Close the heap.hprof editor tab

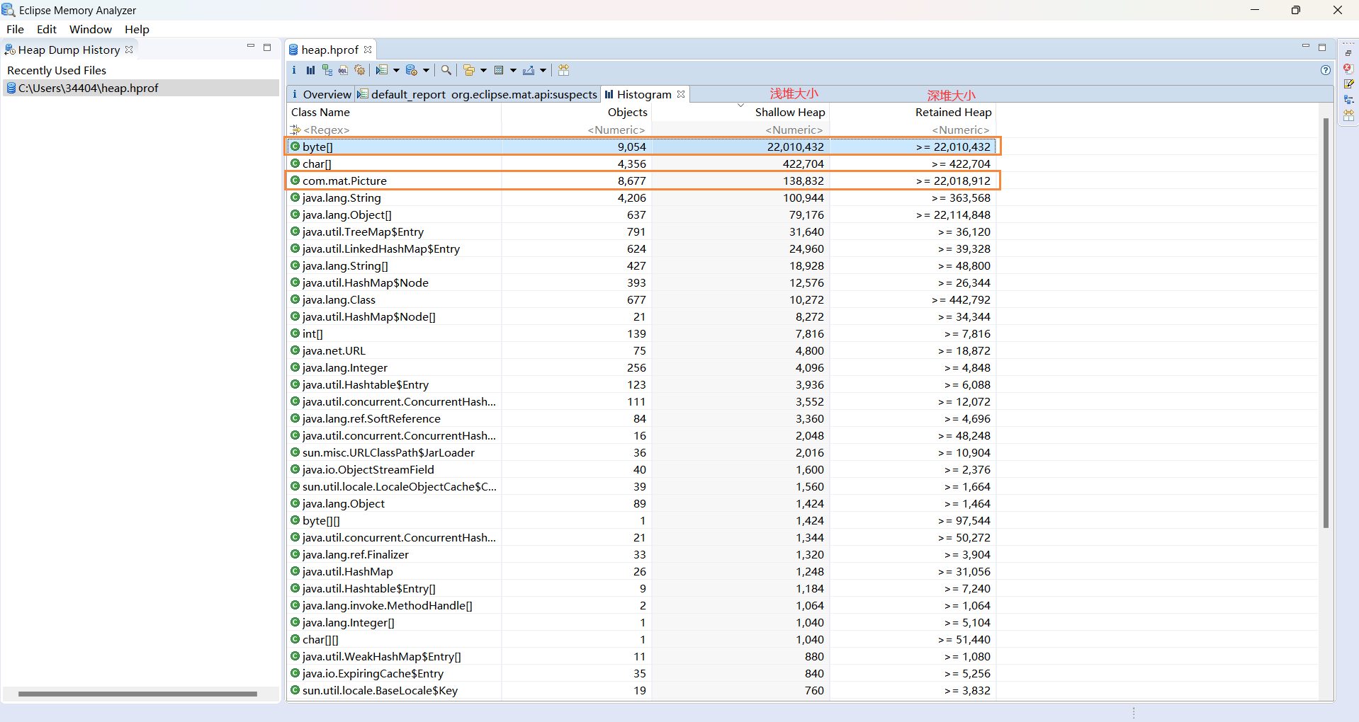368,50
